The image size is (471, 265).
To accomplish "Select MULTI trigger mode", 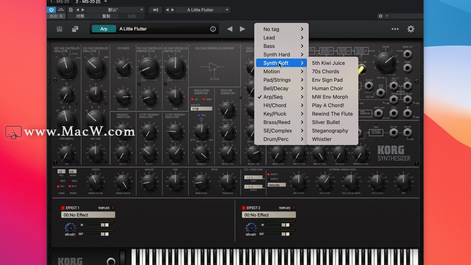I will click(x=70, y=186).
